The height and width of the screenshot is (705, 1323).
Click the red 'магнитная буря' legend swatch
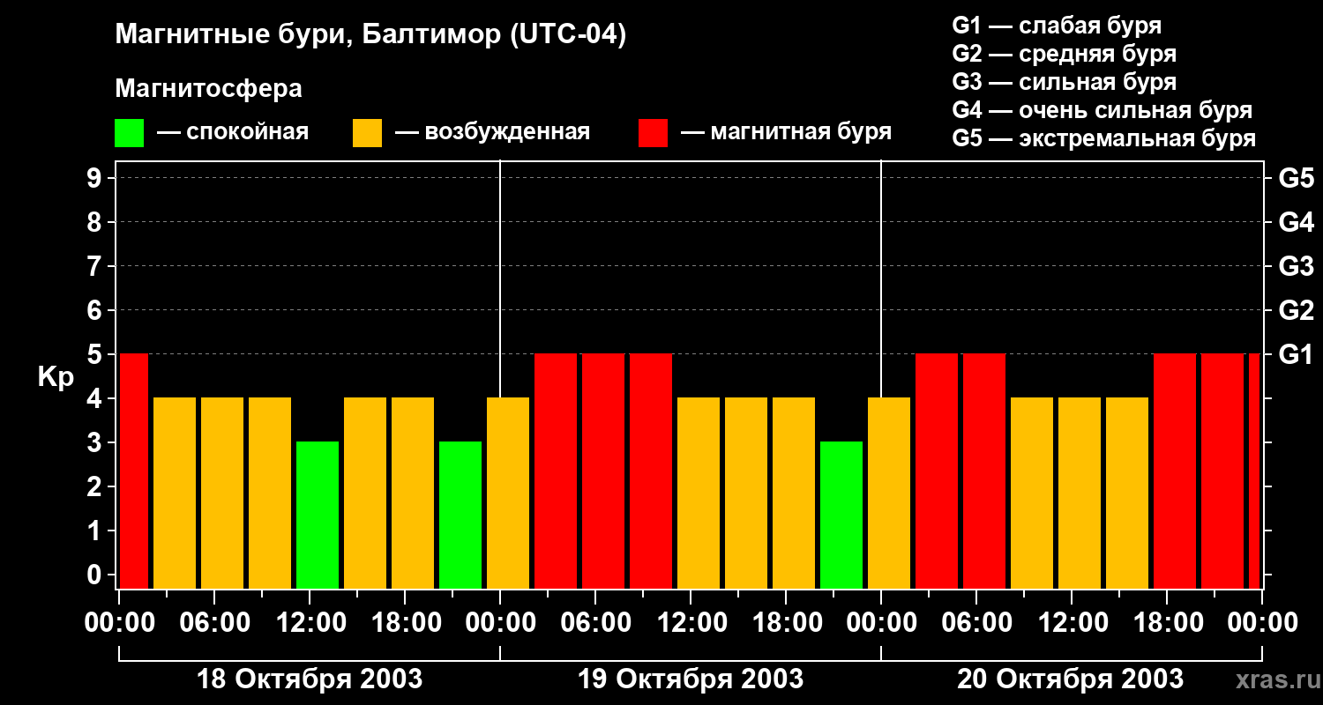pyautogui.click(x=653, y=133)
